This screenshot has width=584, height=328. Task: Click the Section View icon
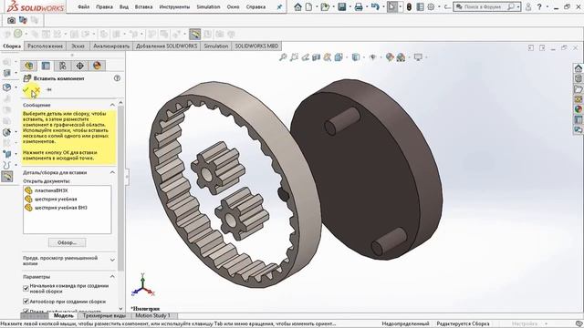317,56
